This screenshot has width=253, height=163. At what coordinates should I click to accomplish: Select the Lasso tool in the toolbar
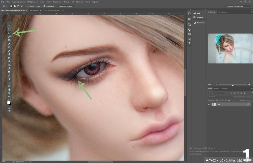(9, 33)
